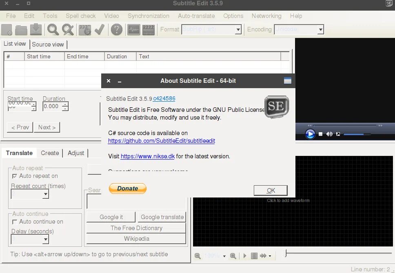Adjust the video volume slider
This screenshot has width=395, height=273.
pyautogui.click(x=357, y=135)
